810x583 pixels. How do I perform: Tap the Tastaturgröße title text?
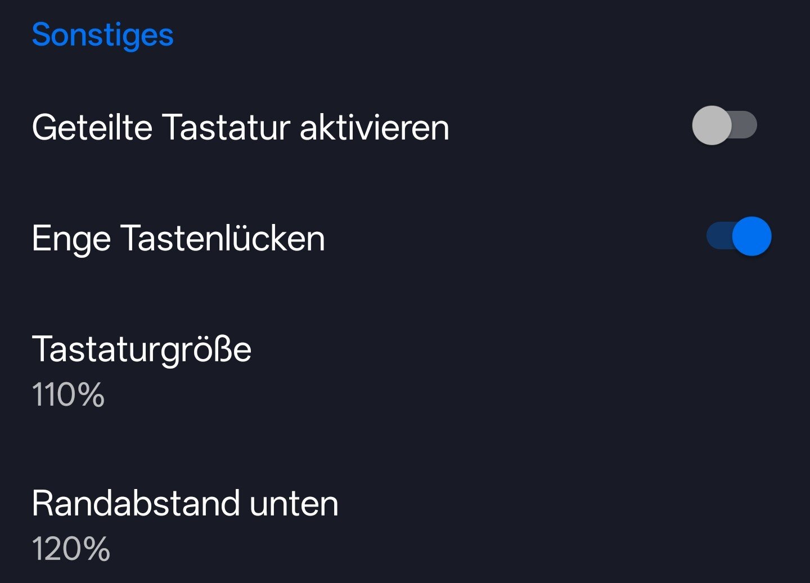[141, 349]
